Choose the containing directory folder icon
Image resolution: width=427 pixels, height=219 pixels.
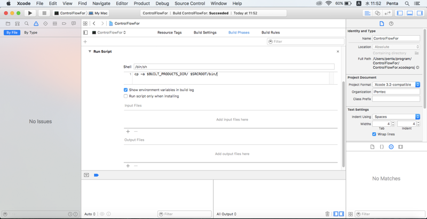point(417,53)
